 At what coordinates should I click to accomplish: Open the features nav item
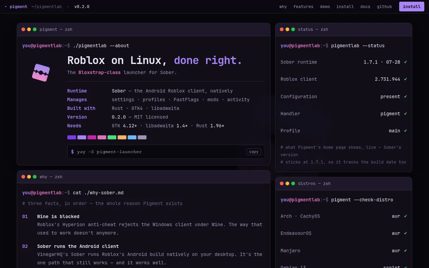pyautogui.click(x=303, y=7)
